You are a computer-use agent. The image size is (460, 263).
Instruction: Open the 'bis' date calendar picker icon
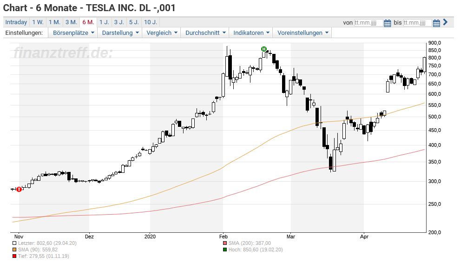coord(436,23)
